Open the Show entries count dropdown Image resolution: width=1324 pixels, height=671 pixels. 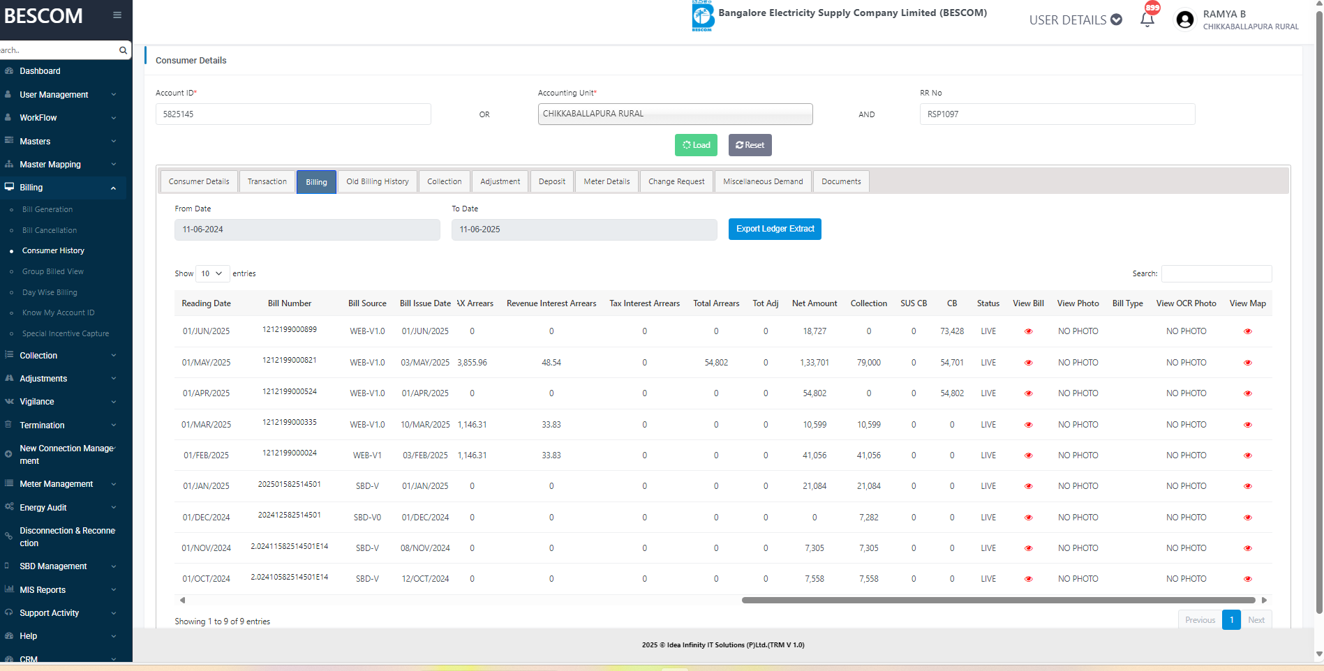coord(213,273)
